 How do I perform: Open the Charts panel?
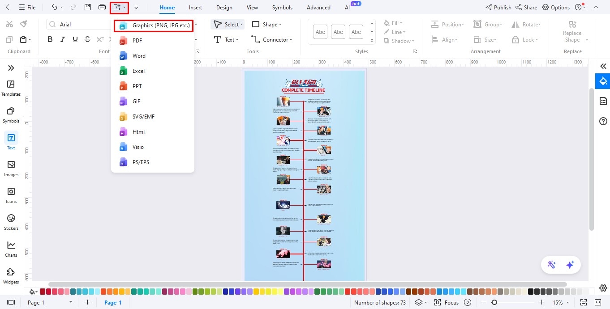tap(11, 249)
